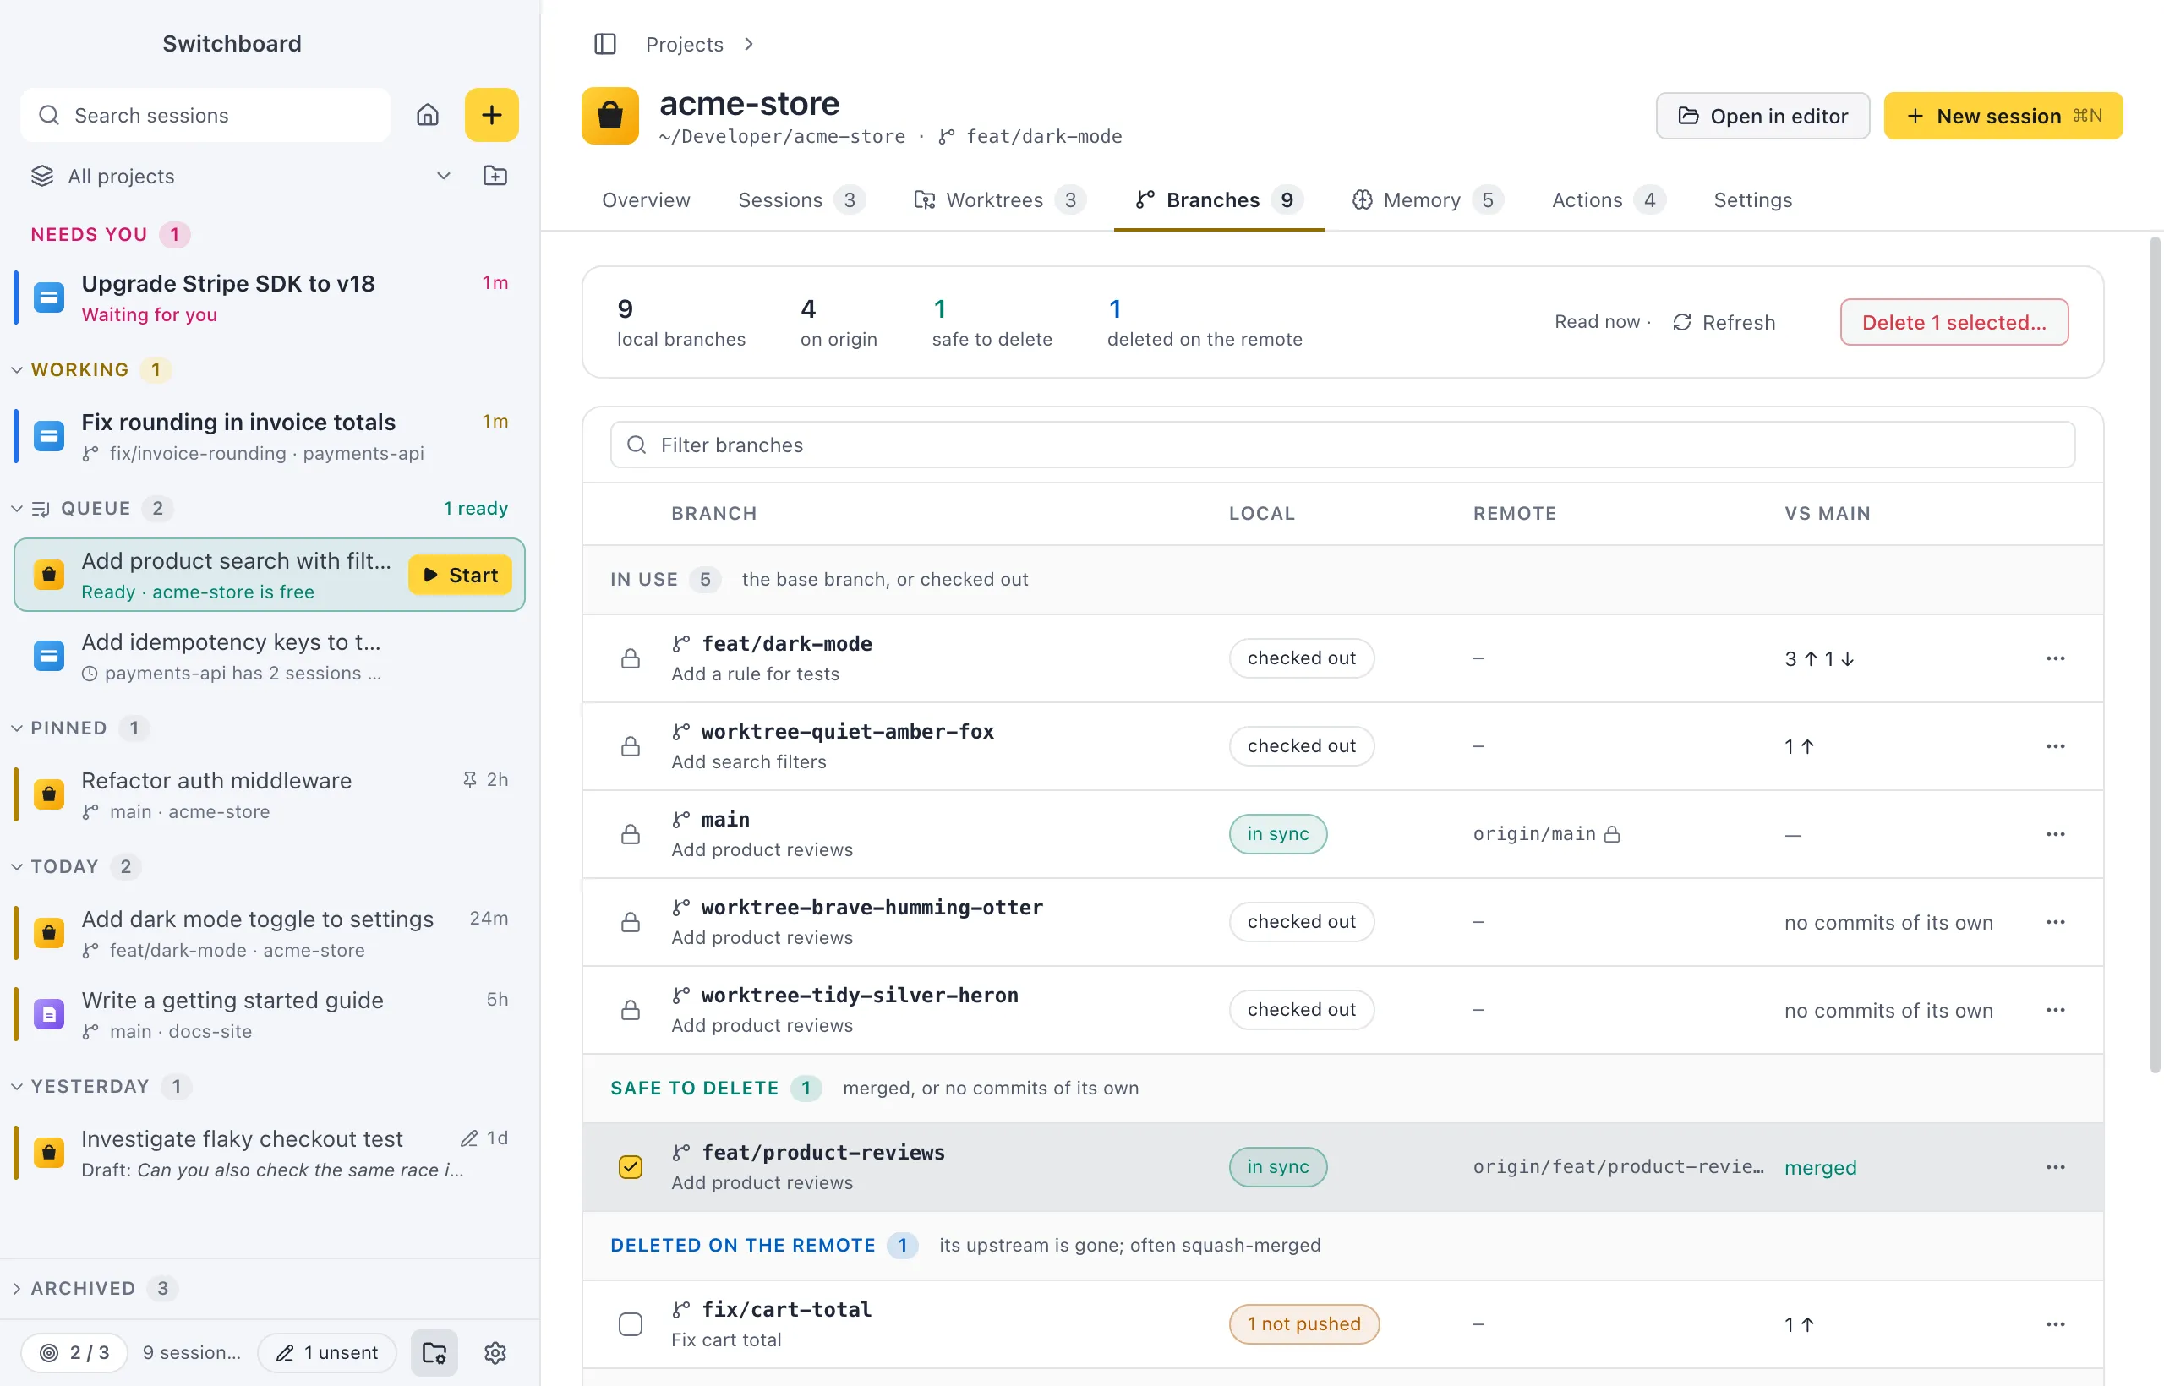
Task: Go to home via the house icon
Action: click(x=428, y=115)
